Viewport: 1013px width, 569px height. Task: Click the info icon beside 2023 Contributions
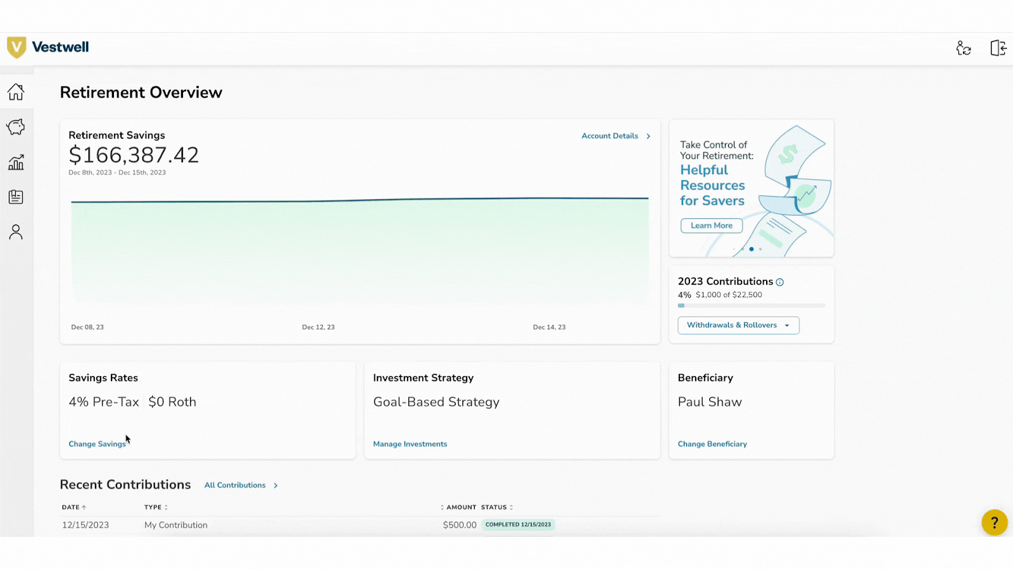click(x=780, y=282)
